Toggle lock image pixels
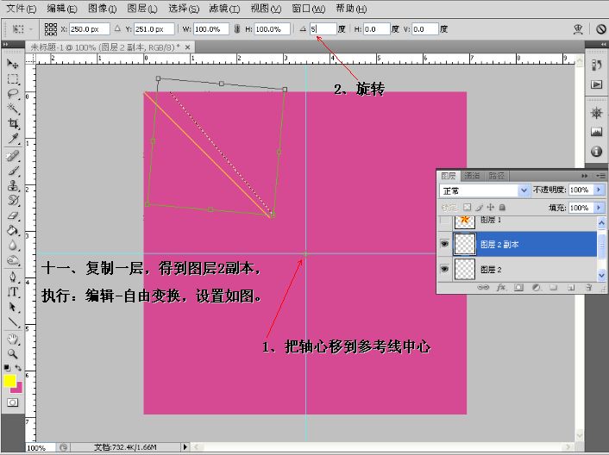The image size is (609, 455). pyautogui.click(x=479, y=208)
